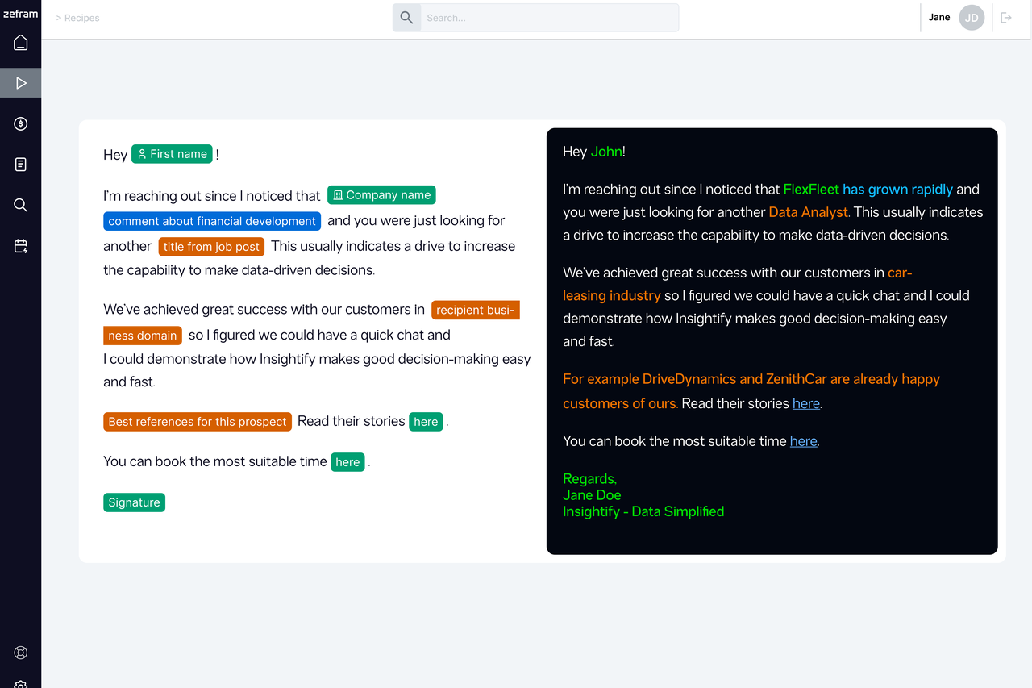Open the home icon in sidebar
The image size is (1032, 688).
coord(21,43)
